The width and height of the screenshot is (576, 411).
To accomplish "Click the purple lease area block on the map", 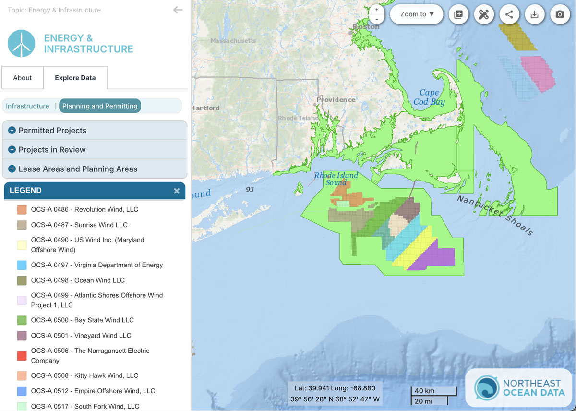I will click(434, 255).
